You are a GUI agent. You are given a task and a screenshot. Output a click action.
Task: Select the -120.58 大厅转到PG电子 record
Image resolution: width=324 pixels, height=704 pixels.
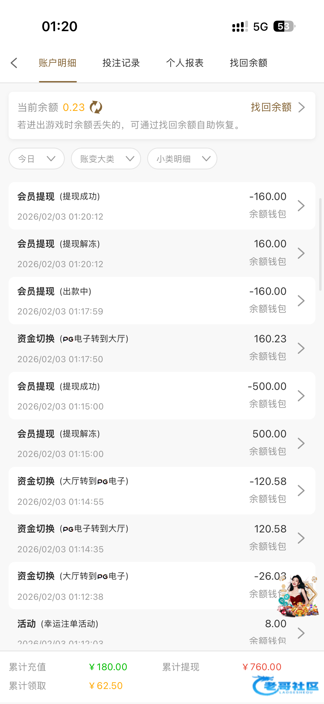pyautogui.click(x=161, y=491)
